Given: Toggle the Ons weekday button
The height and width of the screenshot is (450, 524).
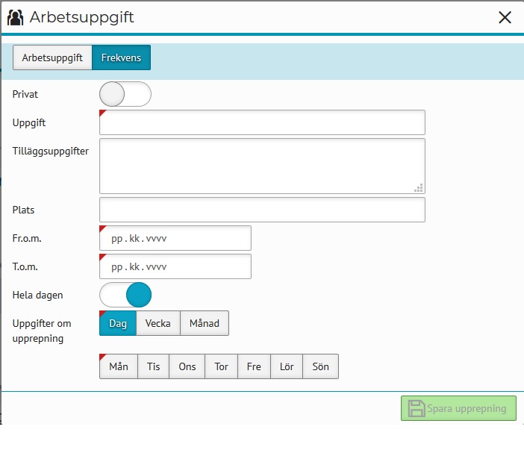Looking at the screenshot, I should coord(187,366).
